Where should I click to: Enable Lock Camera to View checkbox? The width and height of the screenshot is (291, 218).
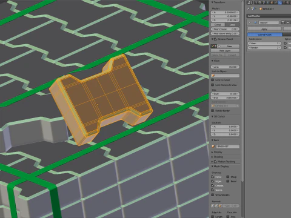point(212,85)
